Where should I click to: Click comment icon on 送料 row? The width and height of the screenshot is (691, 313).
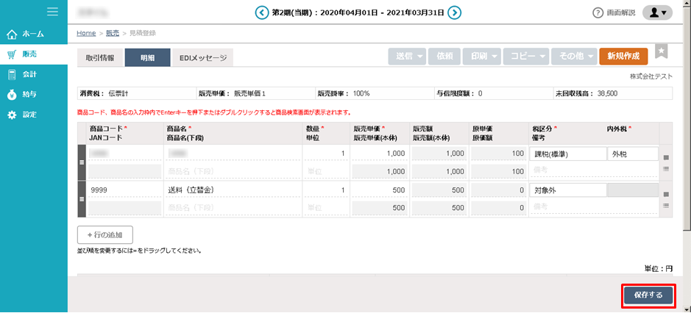[x=666, y=208]
